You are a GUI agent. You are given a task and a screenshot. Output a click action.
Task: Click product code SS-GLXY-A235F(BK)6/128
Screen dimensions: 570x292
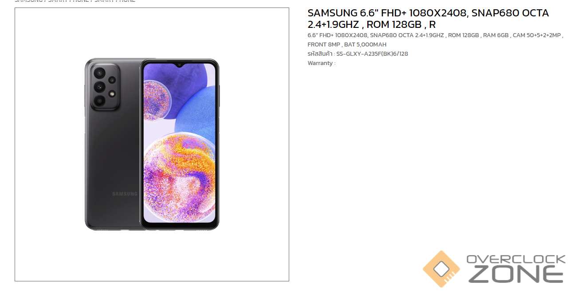[372, 54]
